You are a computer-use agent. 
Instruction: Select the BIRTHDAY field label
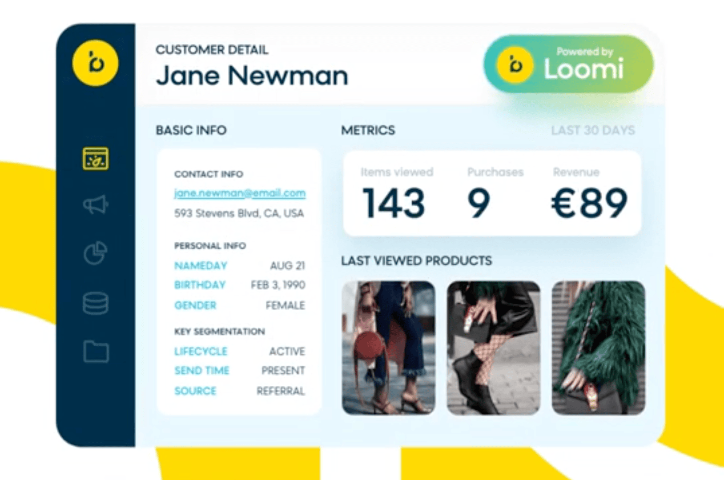point(200,285)
